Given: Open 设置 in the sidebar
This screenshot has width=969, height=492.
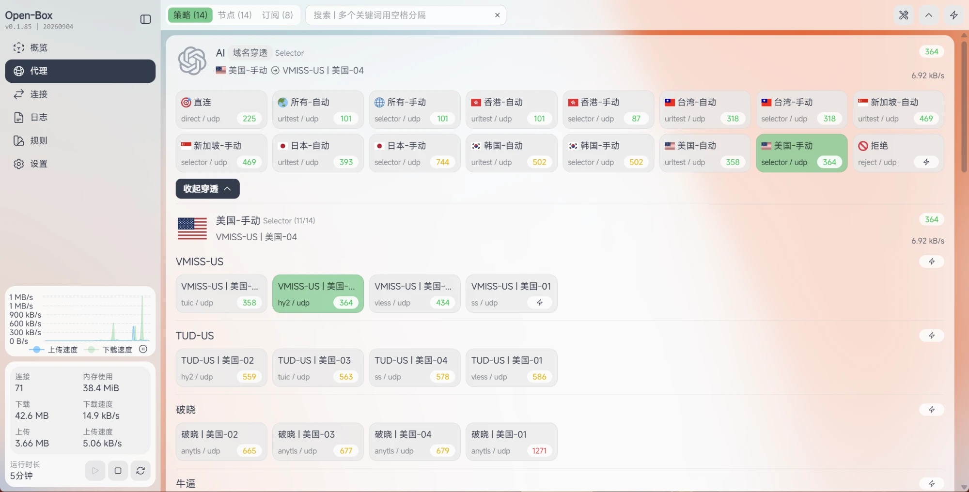Looking at the screenshot, I should pos(80,164).
